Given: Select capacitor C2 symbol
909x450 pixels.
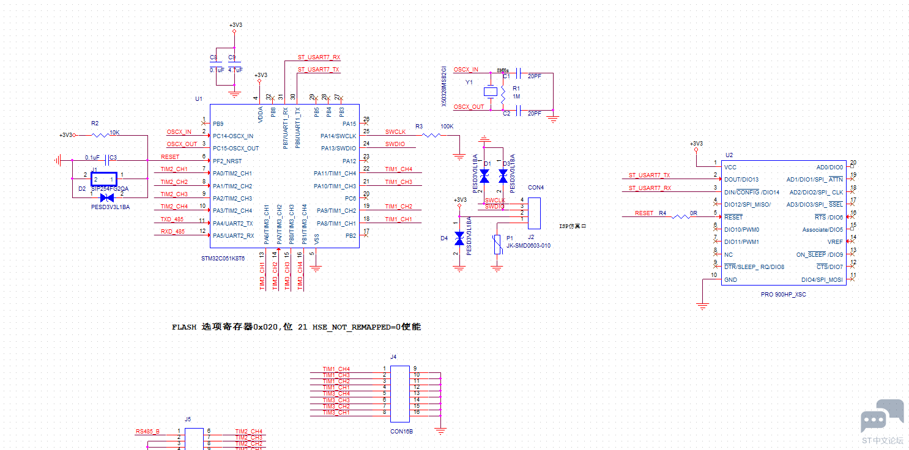Looking at the screenshot, I should click(x=518, y=110).
